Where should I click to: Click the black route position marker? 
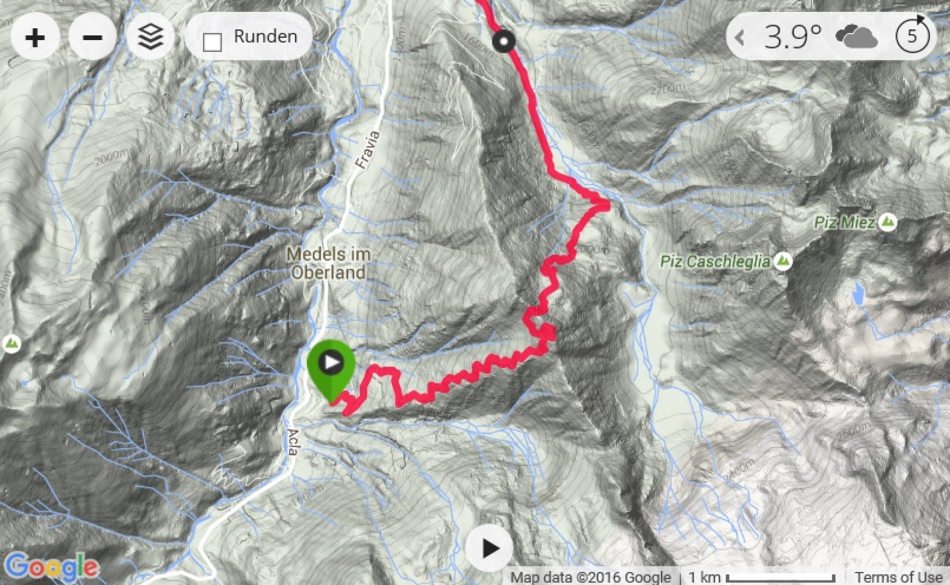coord(504,41)
